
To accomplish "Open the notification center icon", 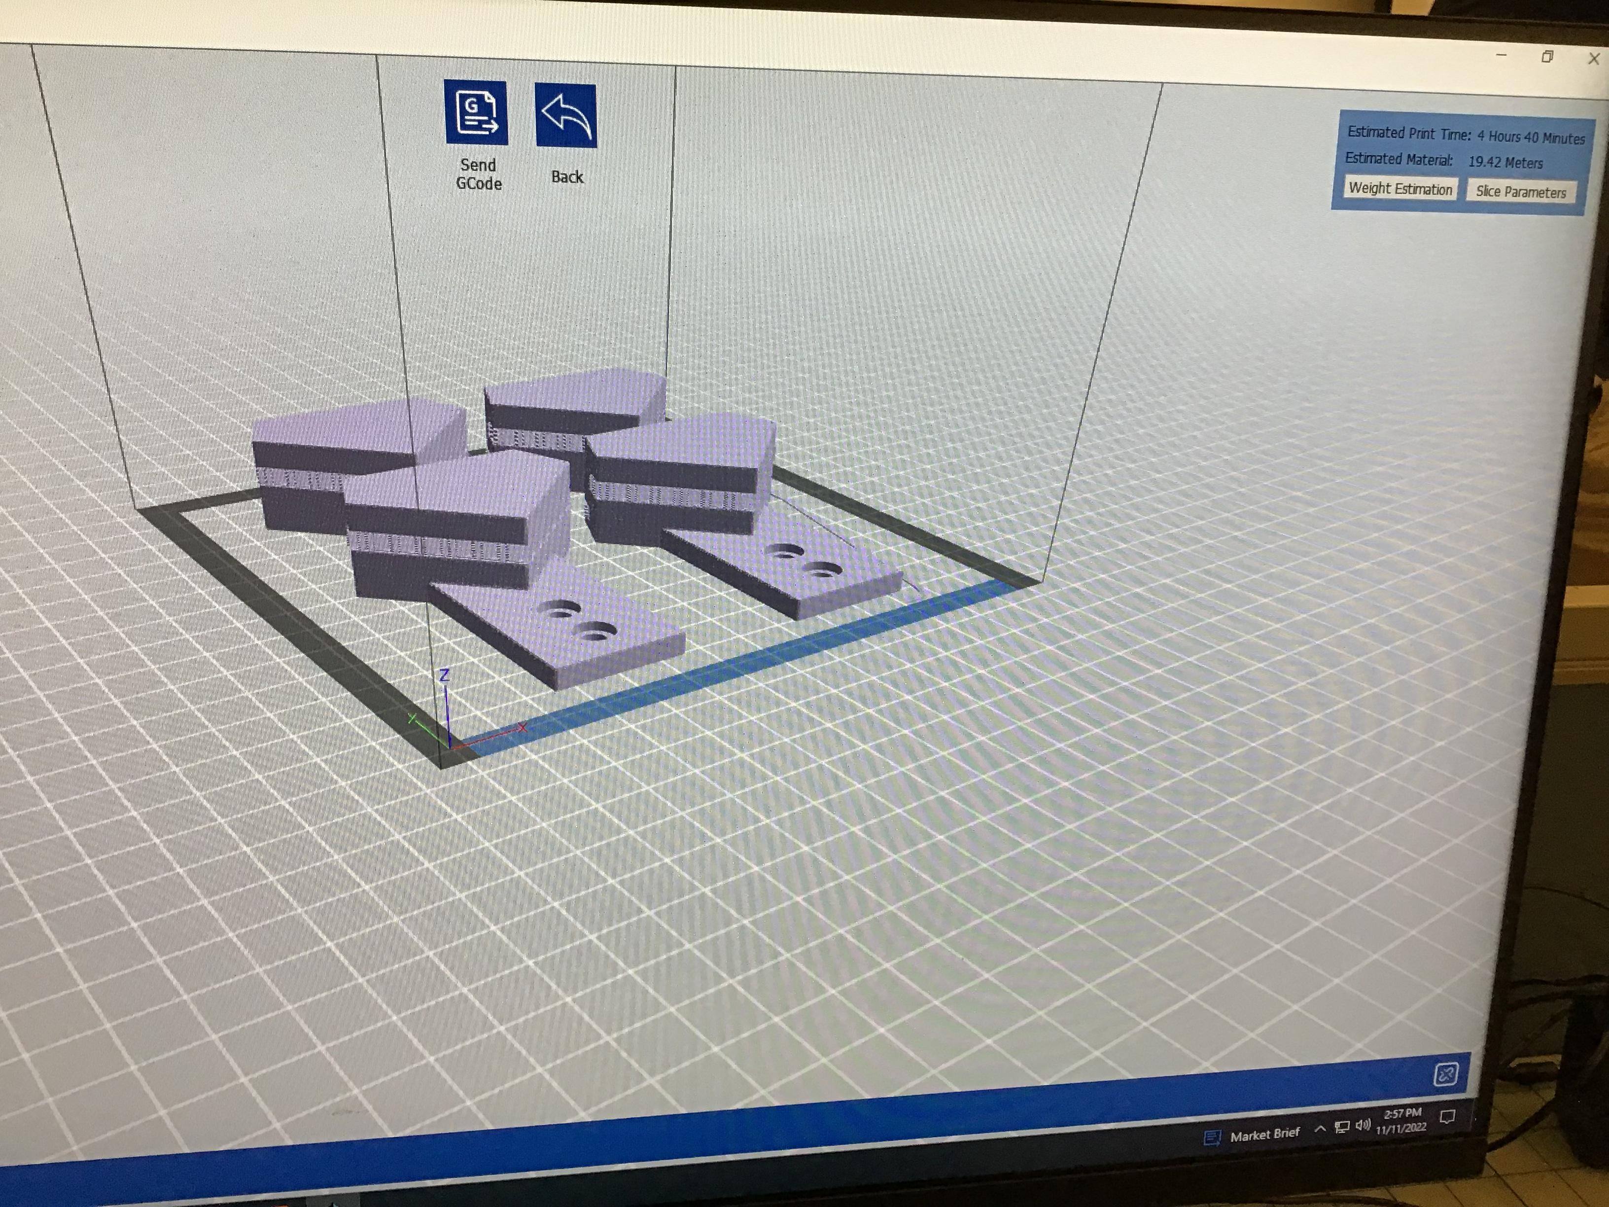I will 1447,1117.
